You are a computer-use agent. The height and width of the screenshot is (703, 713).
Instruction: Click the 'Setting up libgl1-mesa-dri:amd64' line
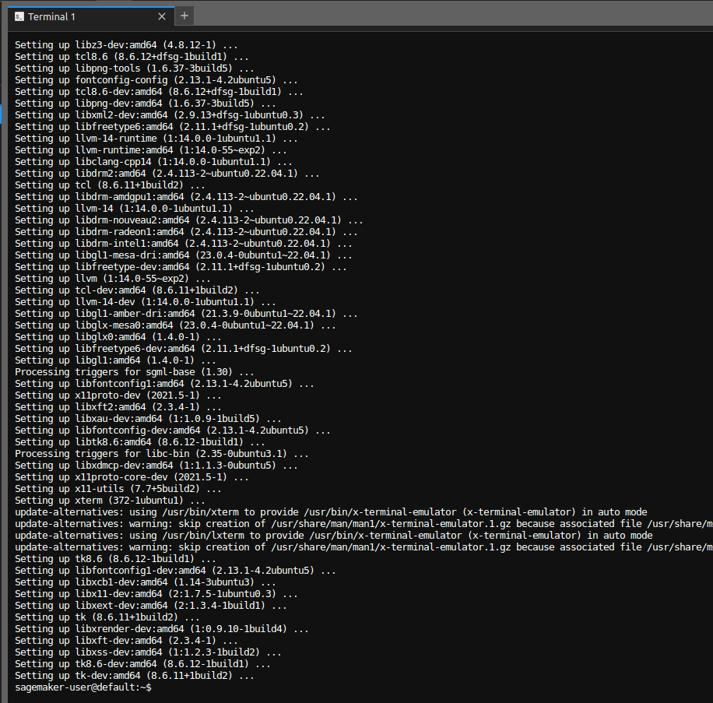pos(183,255)
